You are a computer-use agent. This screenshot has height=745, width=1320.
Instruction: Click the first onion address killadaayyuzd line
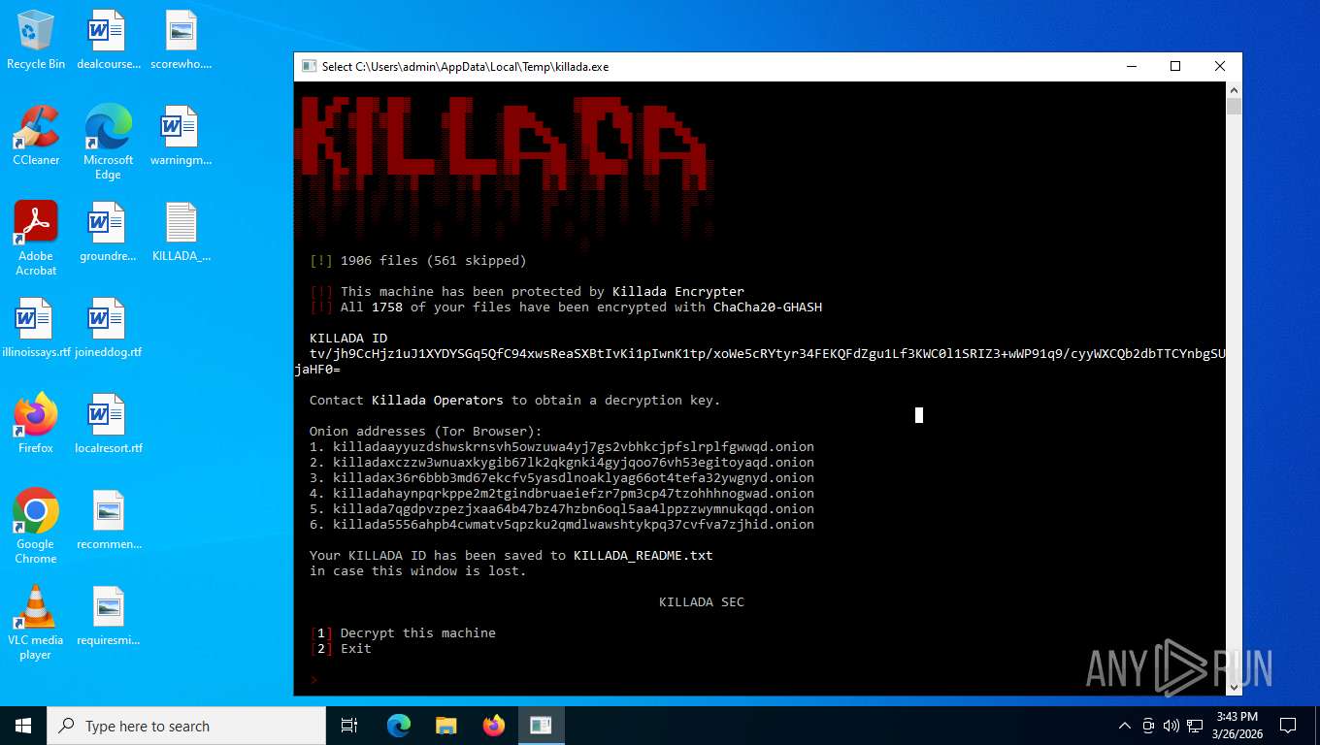coord(562,446)
